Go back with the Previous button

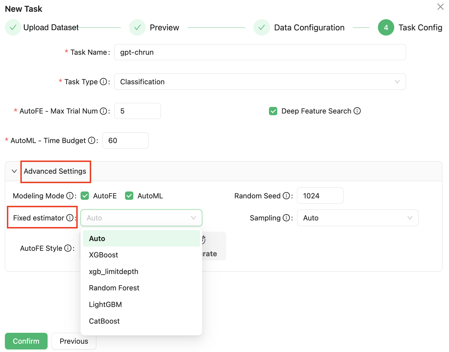click(74, 341)
